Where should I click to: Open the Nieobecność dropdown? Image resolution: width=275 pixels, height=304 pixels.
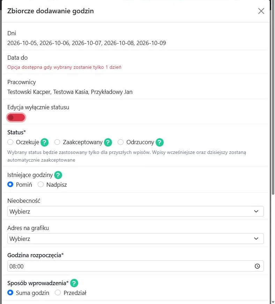[135, 211]
